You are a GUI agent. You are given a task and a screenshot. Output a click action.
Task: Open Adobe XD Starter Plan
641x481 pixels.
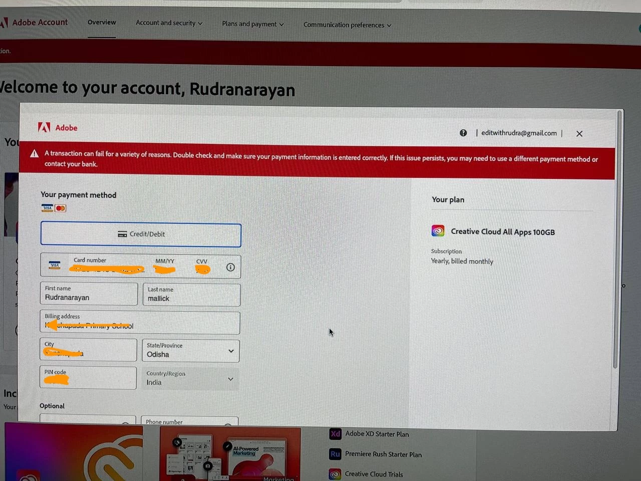pyautogui.click(x=377, y=434)
